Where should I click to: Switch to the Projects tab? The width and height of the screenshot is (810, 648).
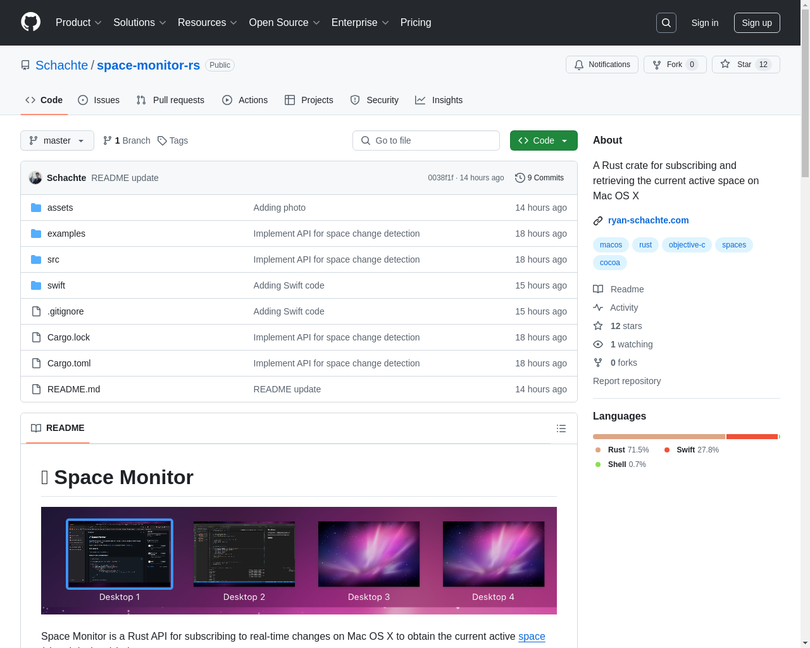(x=309, y=100)
